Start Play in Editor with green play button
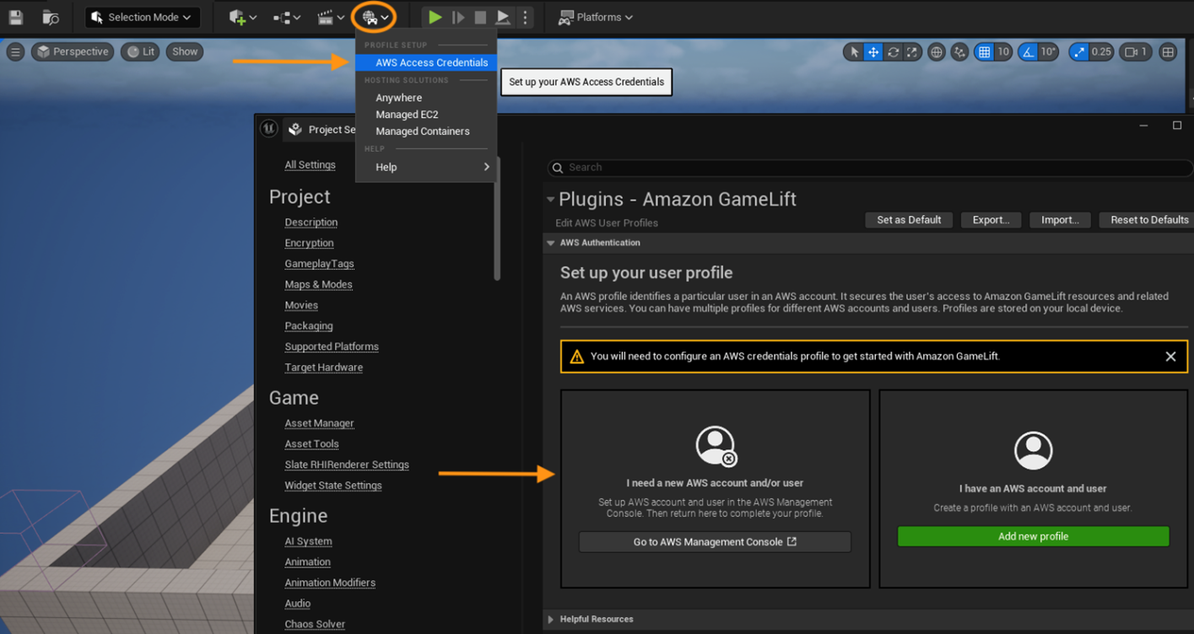The width and height of the screenshot is (1194, 634). pyautogui.click(x=435, y=17)
